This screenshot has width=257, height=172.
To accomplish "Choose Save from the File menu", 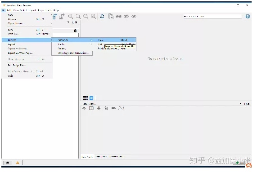I will point(27,30).
